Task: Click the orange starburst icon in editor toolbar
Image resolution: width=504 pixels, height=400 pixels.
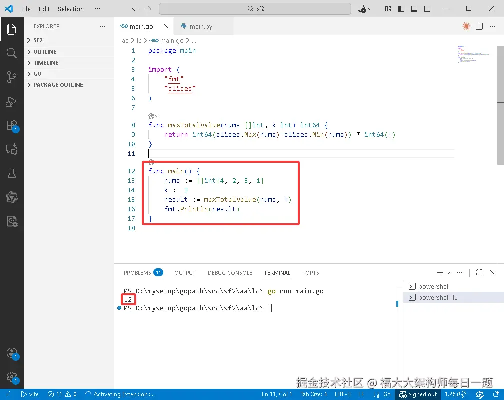Action: (x=466, y=26)
